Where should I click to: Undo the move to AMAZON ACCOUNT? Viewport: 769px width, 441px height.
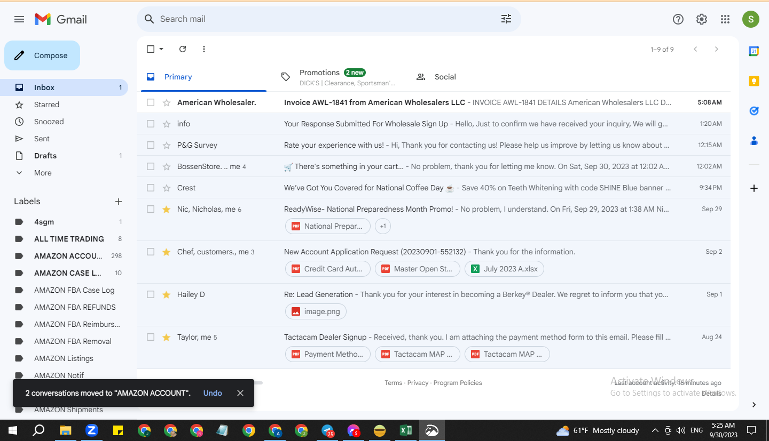click(x=213, y=393)
